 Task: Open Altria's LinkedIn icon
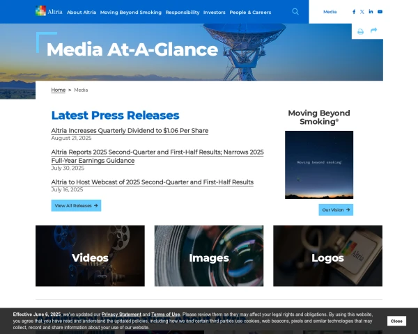click(371, 11)
